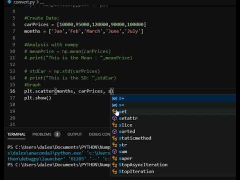
Task: Select the 'str' completion entry
Action: click(173, 145)
